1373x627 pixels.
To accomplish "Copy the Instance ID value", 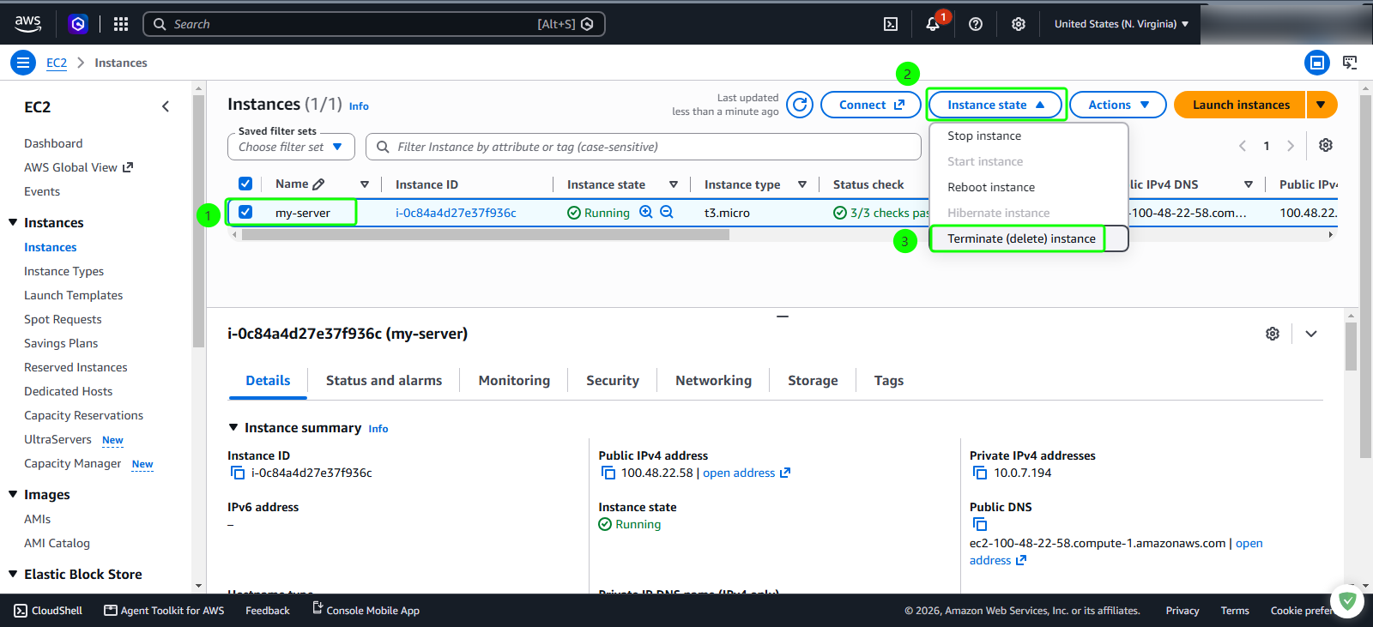I will (238, 473).
